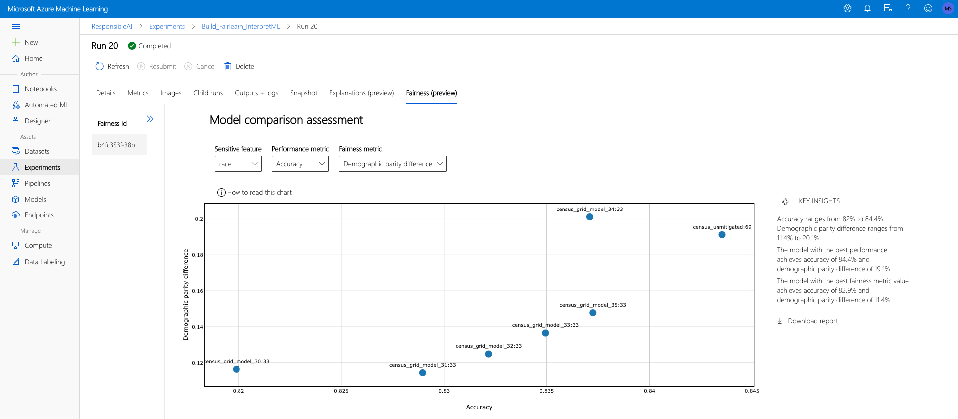Click the info icon for chart help
The width and height of the screenshot is (958, 419).
point(221,193)
